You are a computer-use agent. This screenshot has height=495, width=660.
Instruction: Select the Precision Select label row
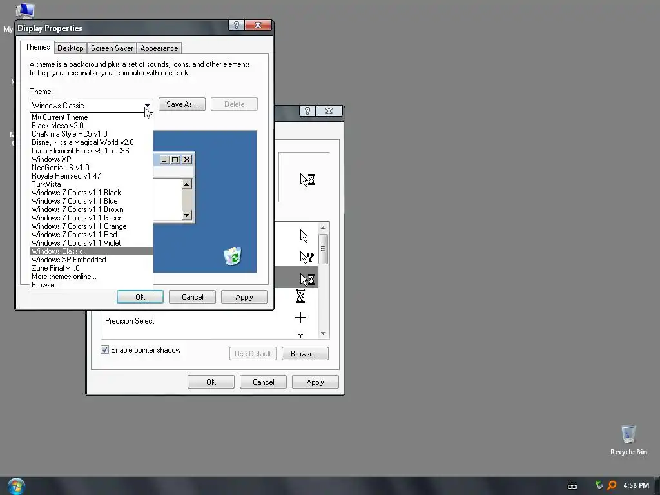point(209,321)
